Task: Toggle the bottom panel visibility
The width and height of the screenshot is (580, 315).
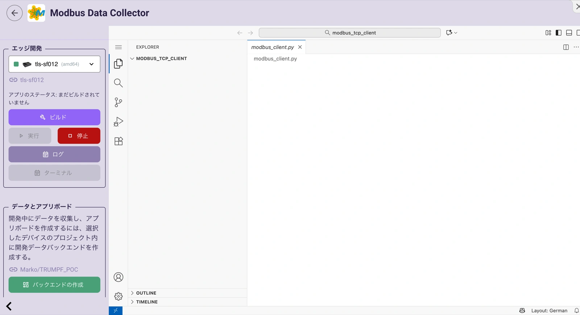Action: [569, 33]
